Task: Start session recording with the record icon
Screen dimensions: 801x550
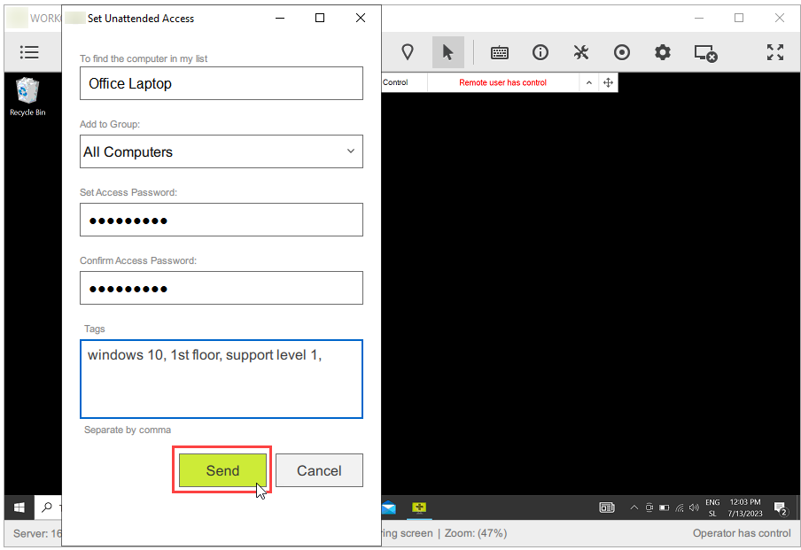Action: 622,52
